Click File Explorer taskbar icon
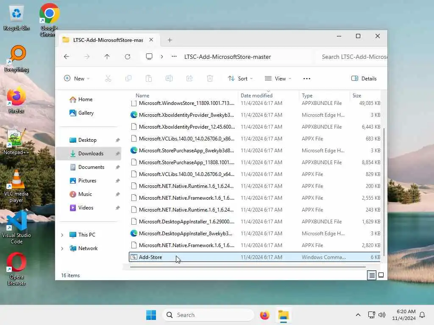Image resolution: width=434 pixels, height=325 pixels. coord(284,315)
